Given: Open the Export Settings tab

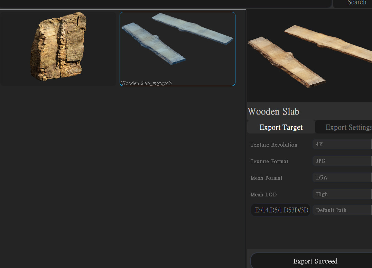Looking at the screenshot, I should click(344, 127).
